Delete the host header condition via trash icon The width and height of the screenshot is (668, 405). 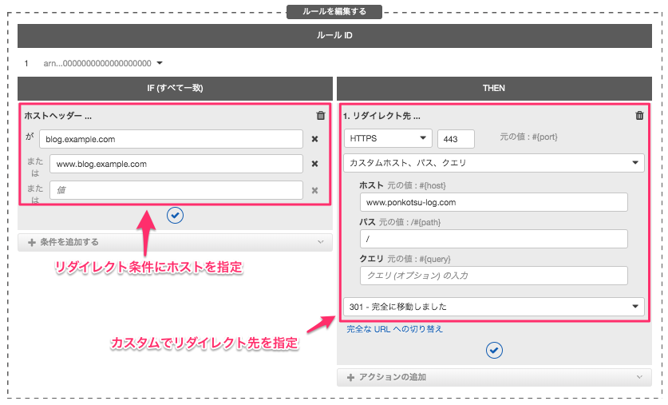(320, 116)
